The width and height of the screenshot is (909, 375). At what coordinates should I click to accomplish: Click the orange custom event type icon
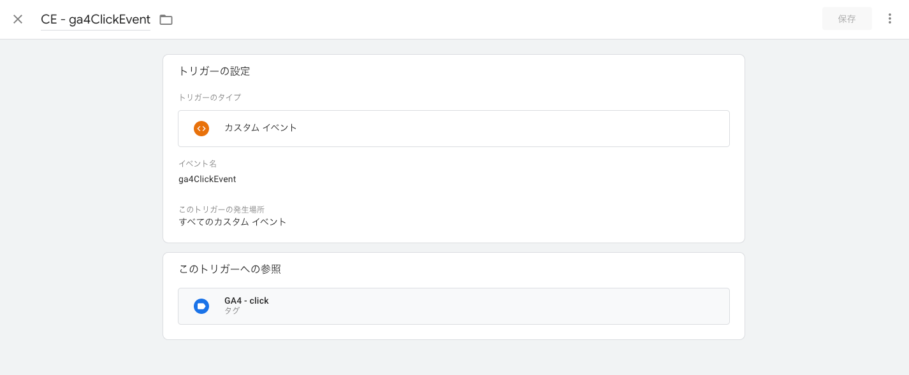(x=201, y=129)
